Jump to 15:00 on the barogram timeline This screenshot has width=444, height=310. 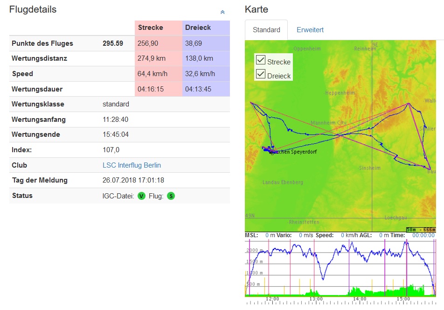[x=403, y=299]
